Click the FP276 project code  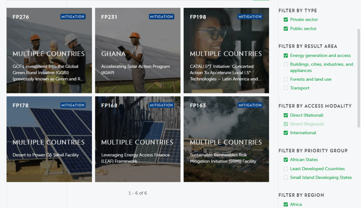pyautogui.click(x=21, y=17)
